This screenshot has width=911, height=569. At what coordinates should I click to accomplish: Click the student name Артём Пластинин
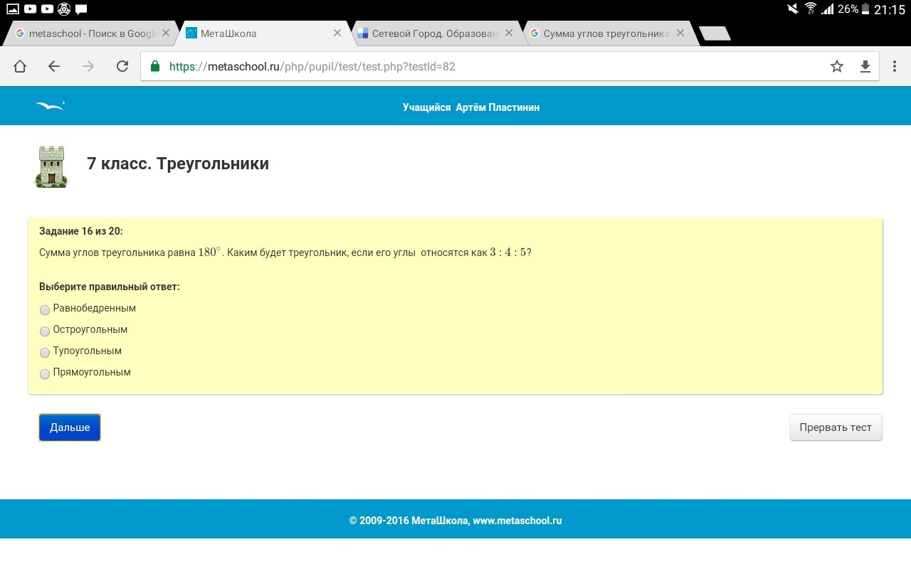[x=497, y=107]
